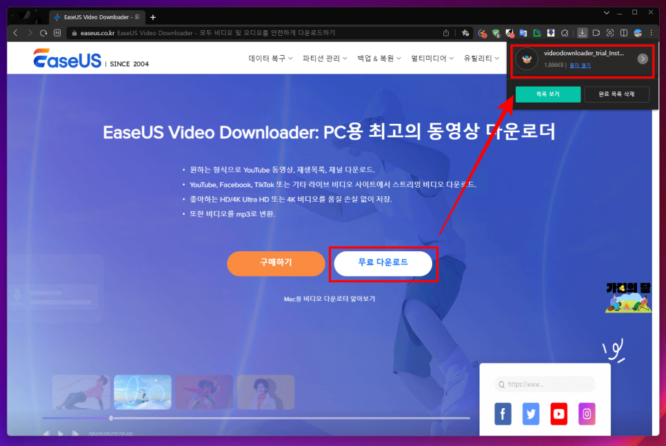666x446 pixels.
Task: Click the tab search chevron in title bar
Action: pyautogui.click(x=607, y=12)
